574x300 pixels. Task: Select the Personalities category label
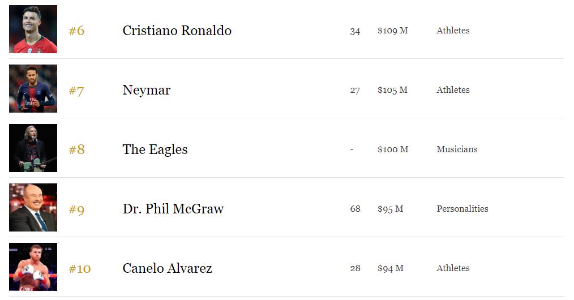tap(462, 209)
